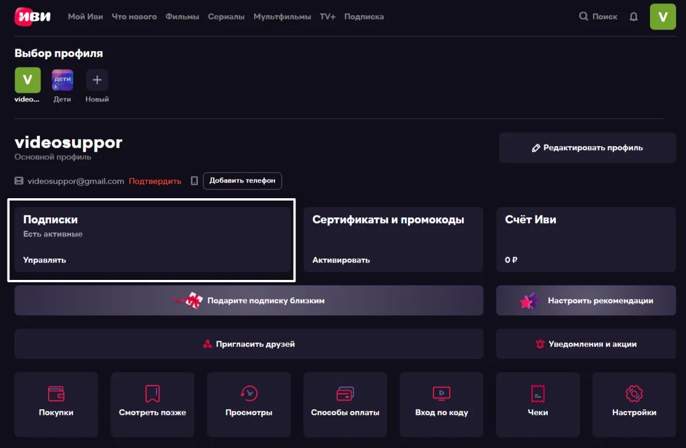This screenshot has height=448, width=686.
Task: Switch to the Дети profile
Action: pyautogui.click(x=62, y=80)
